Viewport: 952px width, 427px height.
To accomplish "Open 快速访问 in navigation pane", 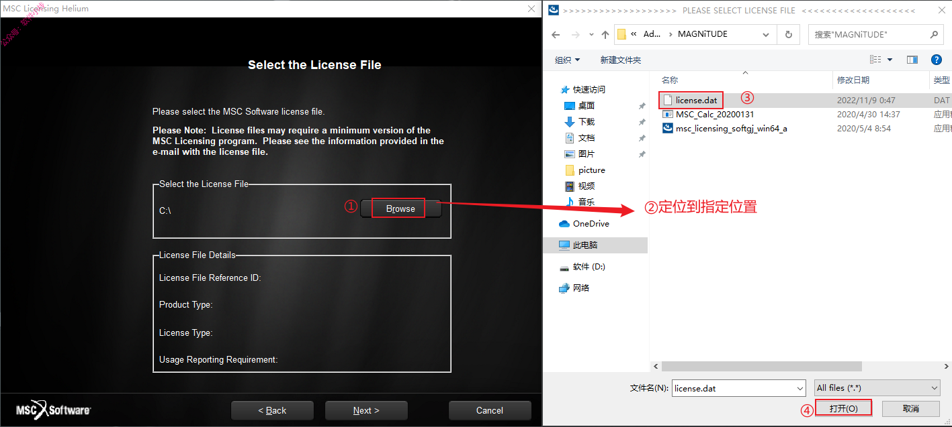I will [589, 89].
